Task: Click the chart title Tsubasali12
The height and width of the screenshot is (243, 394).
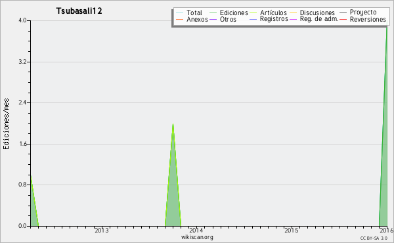Action: click(x=79, y=11)
